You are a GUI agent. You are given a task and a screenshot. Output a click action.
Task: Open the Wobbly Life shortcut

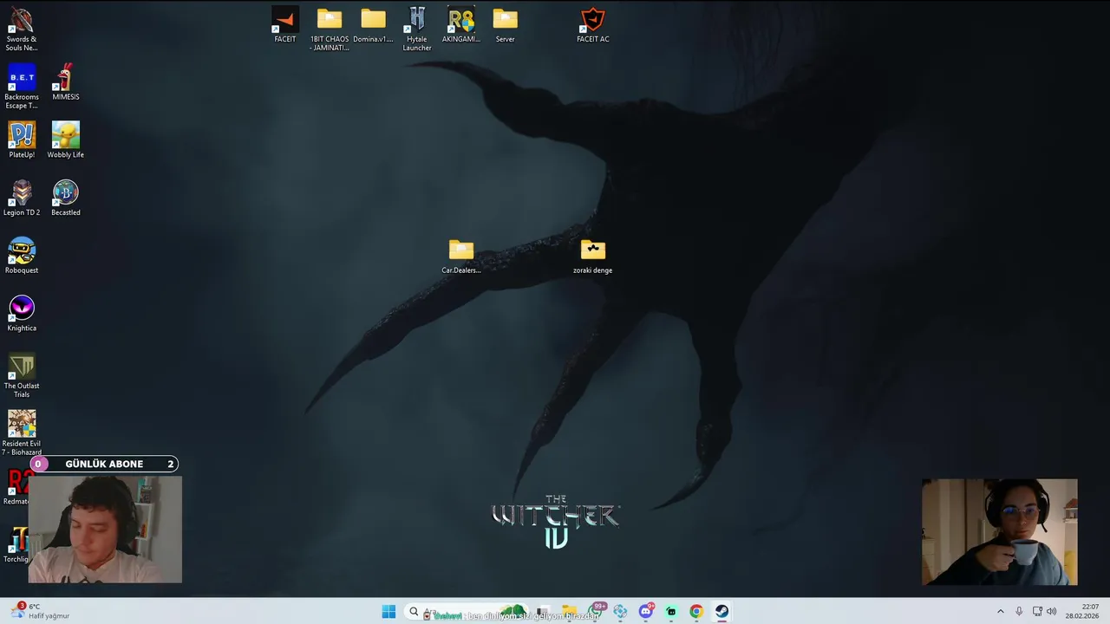(x=65, y=140)
